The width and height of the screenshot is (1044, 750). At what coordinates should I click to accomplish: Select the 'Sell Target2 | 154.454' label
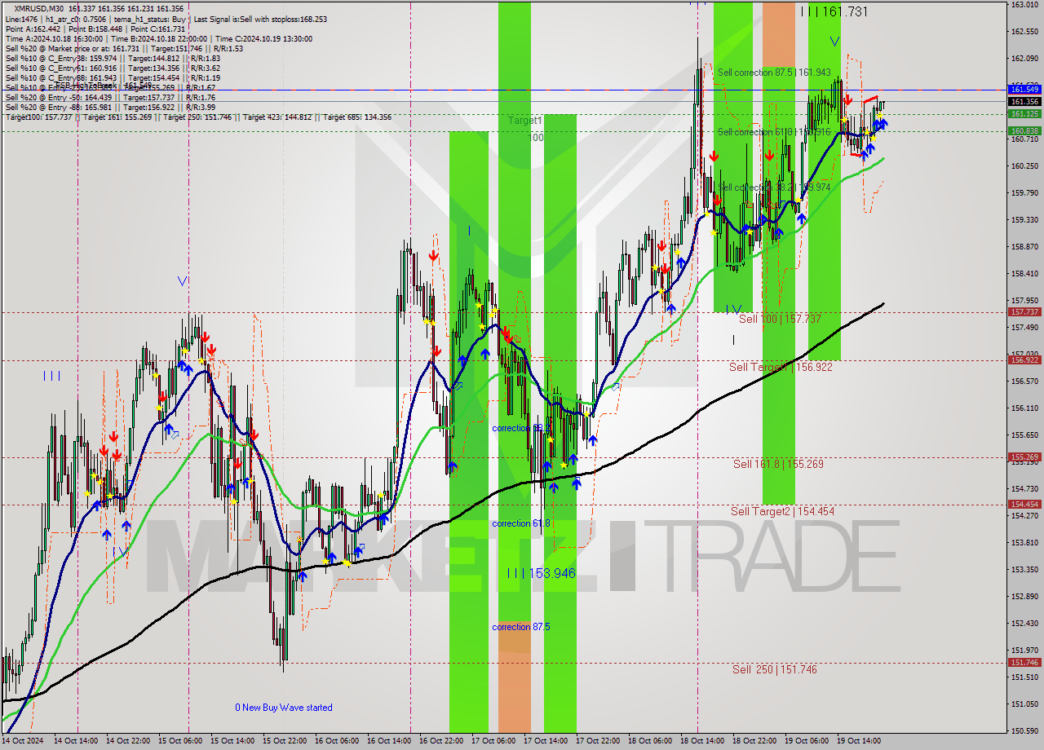tap(782, 511)
